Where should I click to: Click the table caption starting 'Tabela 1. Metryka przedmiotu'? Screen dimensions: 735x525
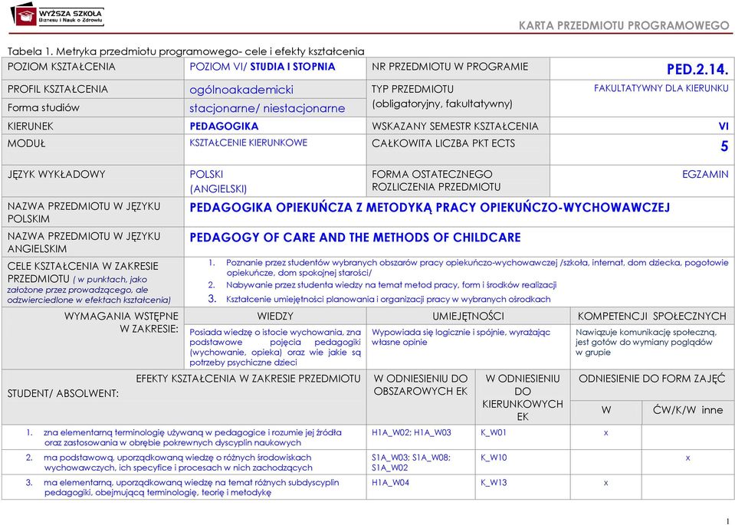tap(185, 51)
